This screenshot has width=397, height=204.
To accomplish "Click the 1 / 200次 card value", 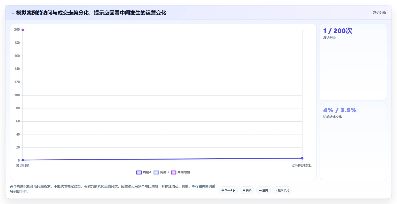I will (x=337, y=31).
